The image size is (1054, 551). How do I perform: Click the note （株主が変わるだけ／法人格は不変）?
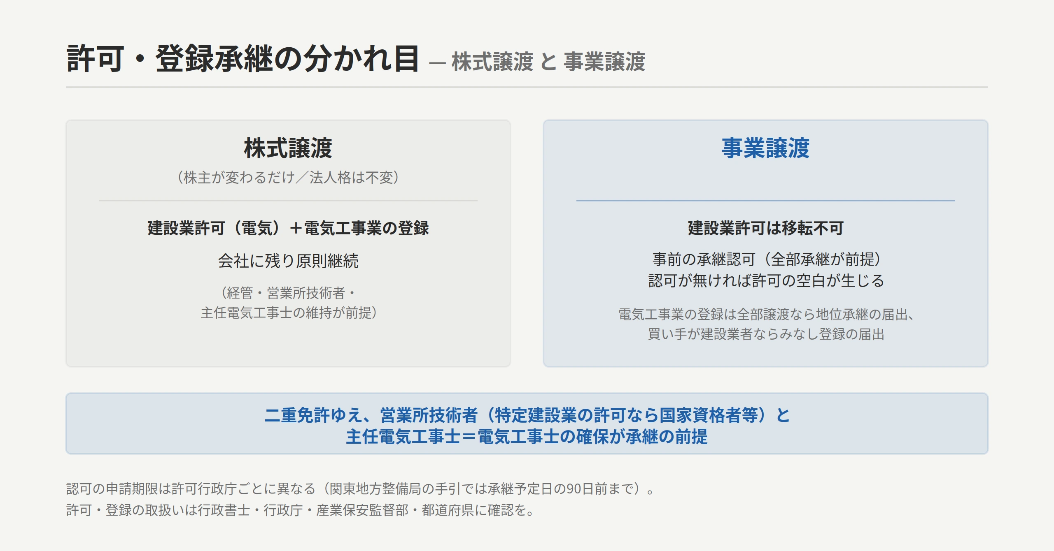[x=288, y=177]
